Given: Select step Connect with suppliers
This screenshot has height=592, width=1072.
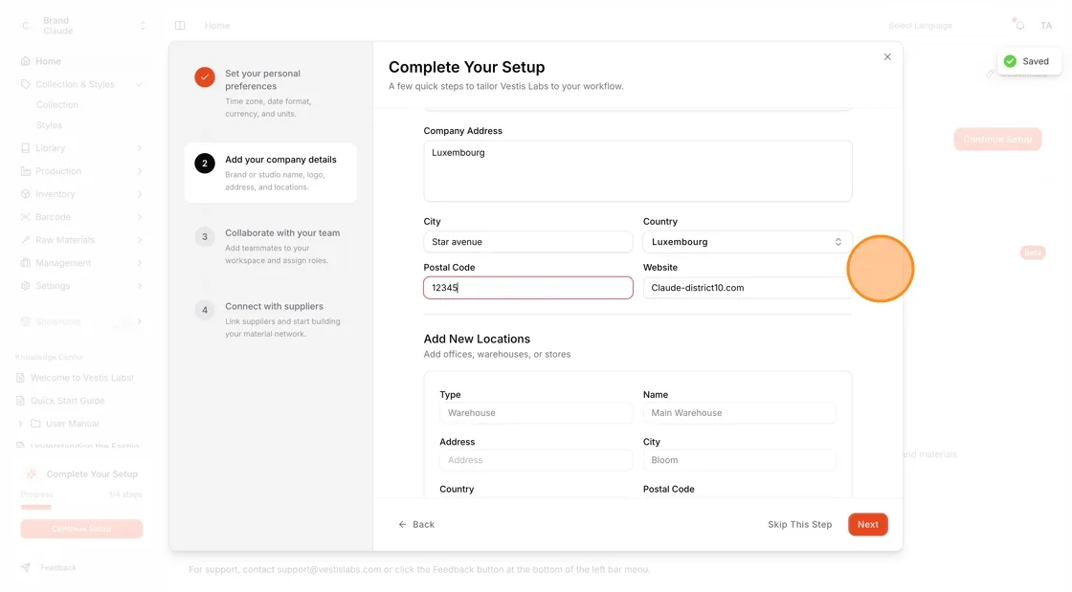Looking at the screenshot, I should [270, 319].
